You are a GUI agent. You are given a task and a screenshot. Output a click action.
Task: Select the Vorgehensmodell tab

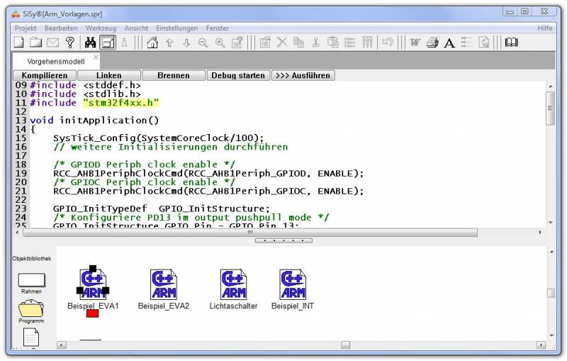point(56,61)
